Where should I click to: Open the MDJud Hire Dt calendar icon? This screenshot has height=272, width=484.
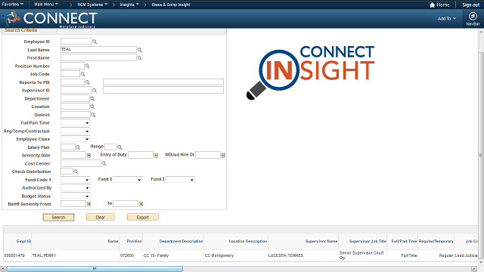[x=223, y=156]
